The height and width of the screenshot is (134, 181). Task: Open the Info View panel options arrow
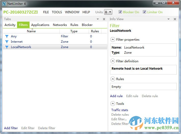pyautogui.click(x=169, y=19)
